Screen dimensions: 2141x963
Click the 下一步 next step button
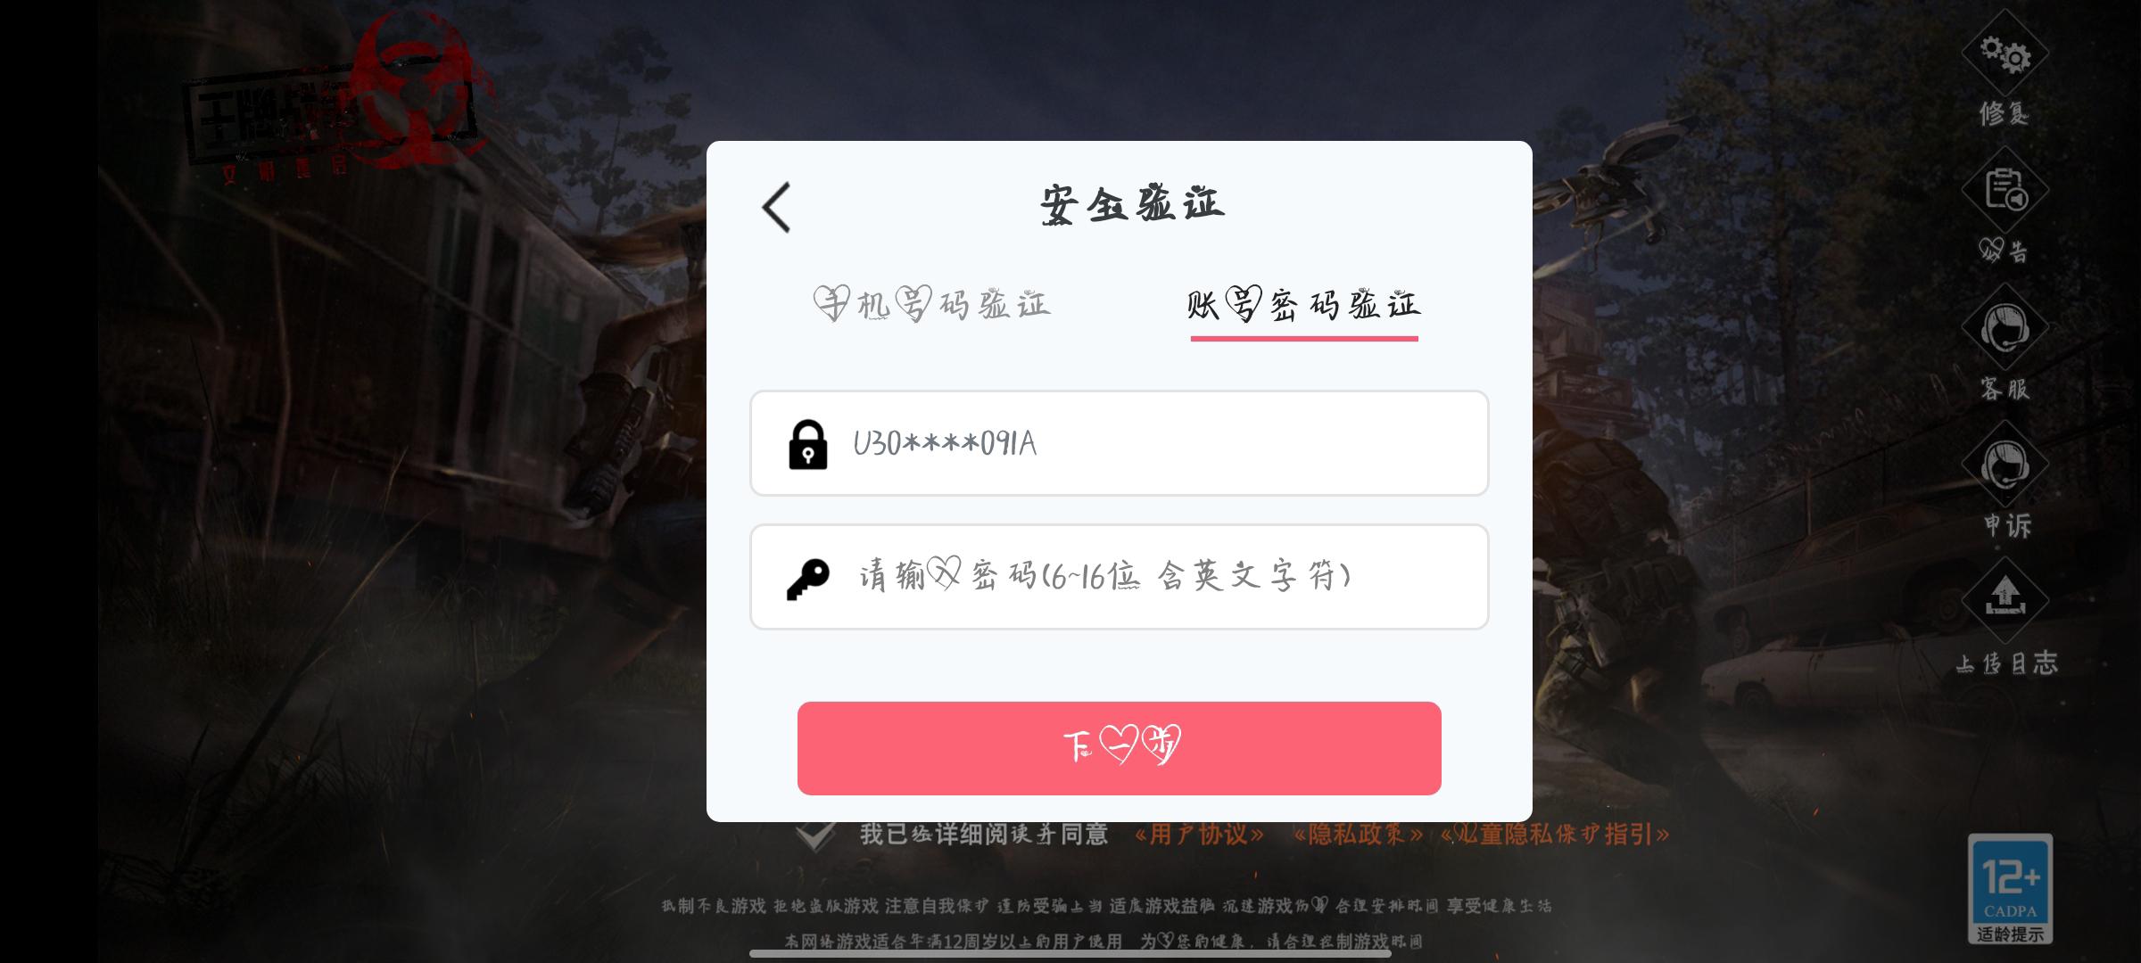pos(1120,748)
